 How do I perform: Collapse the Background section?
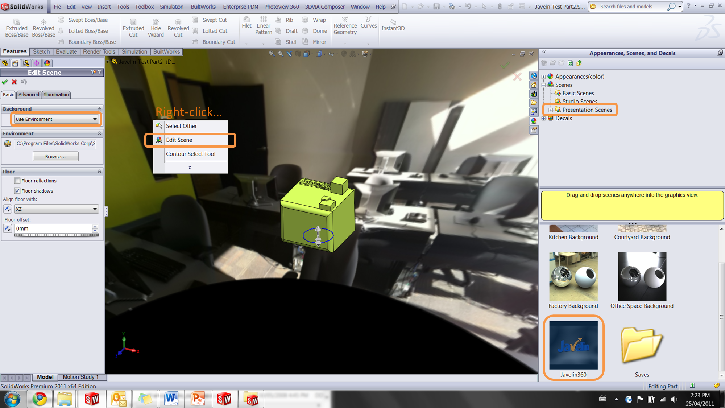point(99,109)
